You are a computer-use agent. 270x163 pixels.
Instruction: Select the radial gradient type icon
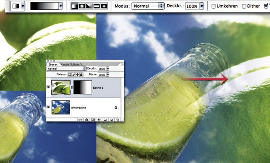82,6
